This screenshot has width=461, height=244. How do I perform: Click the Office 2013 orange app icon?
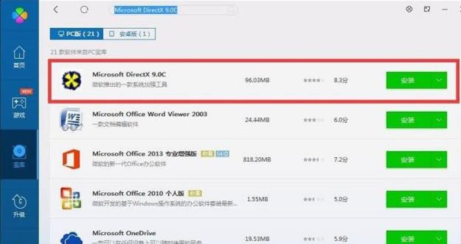coord(71,159)
